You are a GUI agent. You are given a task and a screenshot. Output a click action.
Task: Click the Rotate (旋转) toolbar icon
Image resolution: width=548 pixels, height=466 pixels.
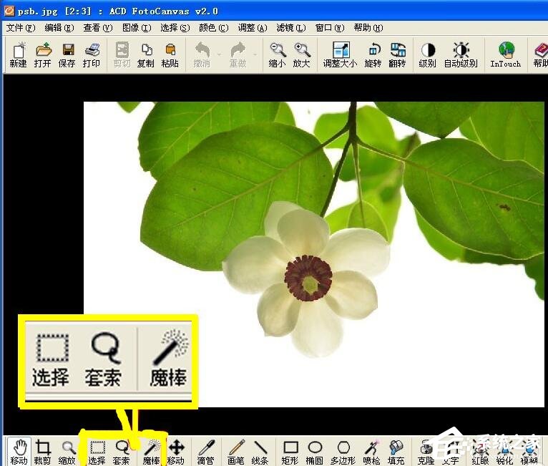click(373, 54)
